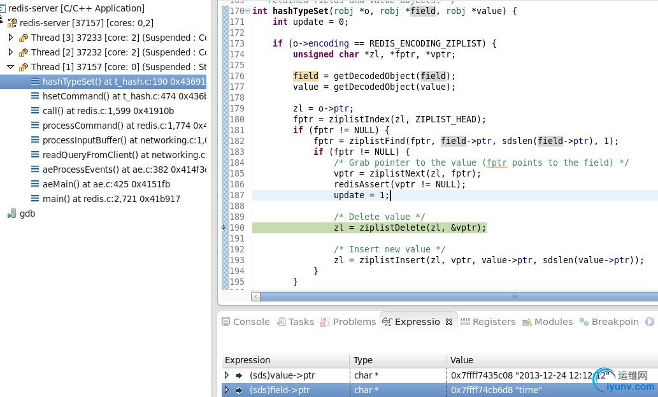Select processCommand() stack frame
This screenshot has height=397, width=658.
[124, 126]
